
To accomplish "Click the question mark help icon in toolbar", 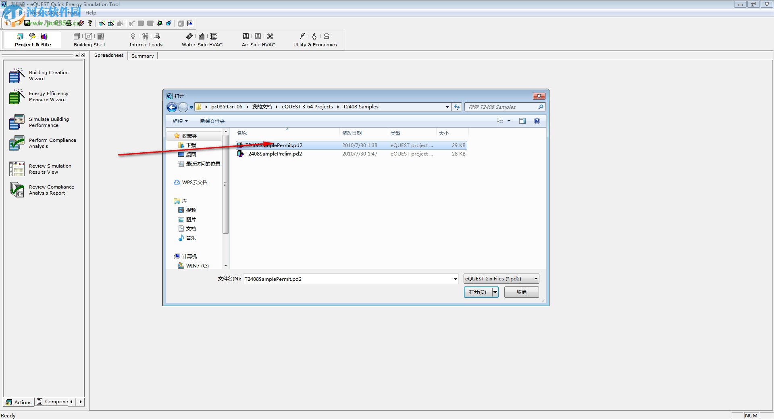I will (x=90, y=23).
